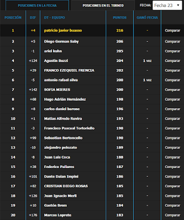This screenshot has height=220, width=184.
Task: Select team name CRISTIAN DIEGO ROSAS
Action: click(66, 186)
